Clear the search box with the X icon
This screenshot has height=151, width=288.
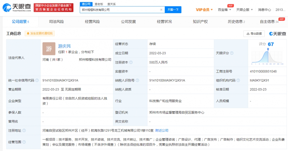(161, 10)
